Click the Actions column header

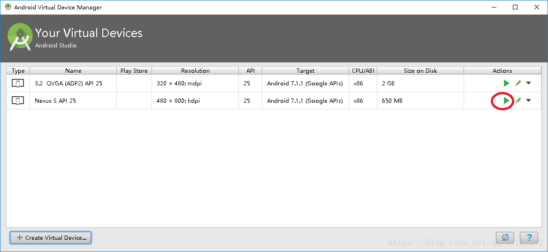(502, 70)
